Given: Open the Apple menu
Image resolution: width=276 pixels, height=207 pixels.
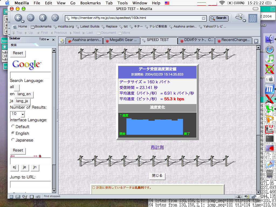Looking at the screenshot, I should [x=8, y=3].
